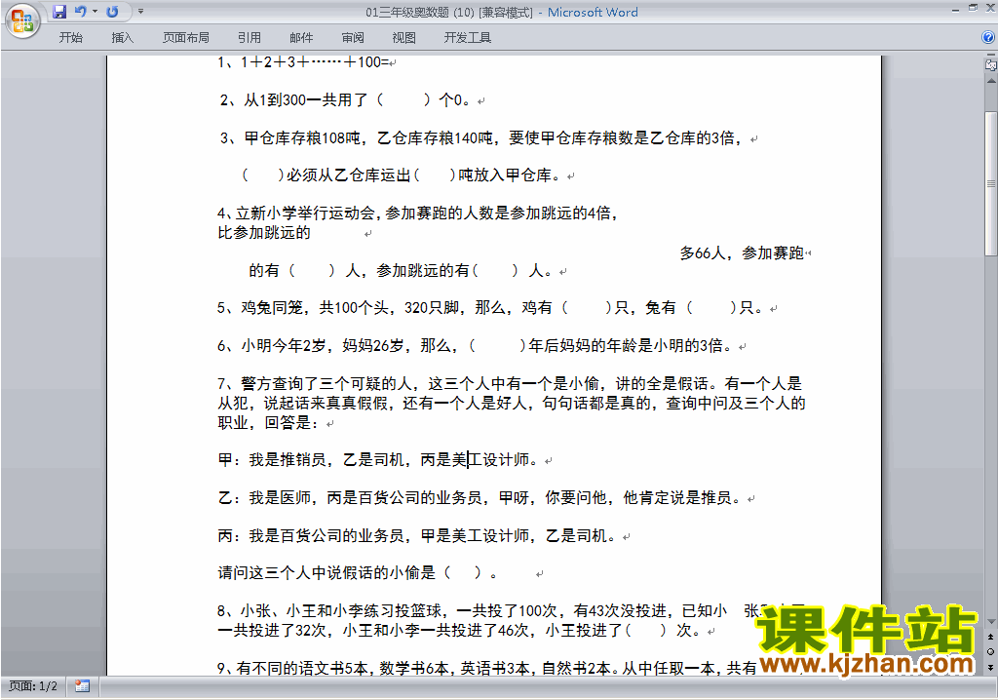The height and width of the screenshot is (700, 998).
Task: Click the text 有不同的语文书5本
Action: pos(304,668)
